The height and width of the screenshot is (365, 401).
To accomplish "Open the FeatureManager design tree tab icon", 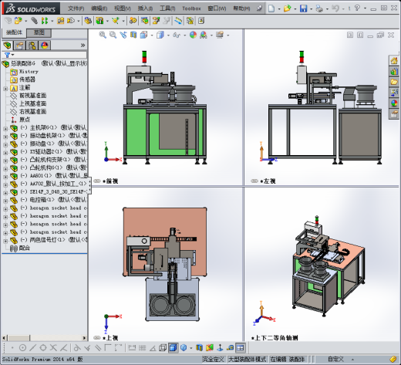I will [8, 46].
